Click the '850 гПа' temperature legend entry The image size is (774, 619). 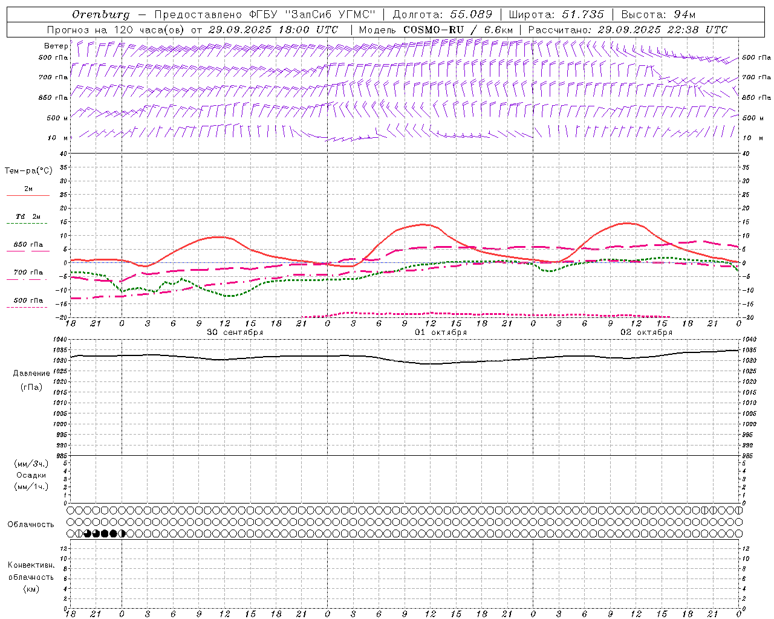[28, 245]
